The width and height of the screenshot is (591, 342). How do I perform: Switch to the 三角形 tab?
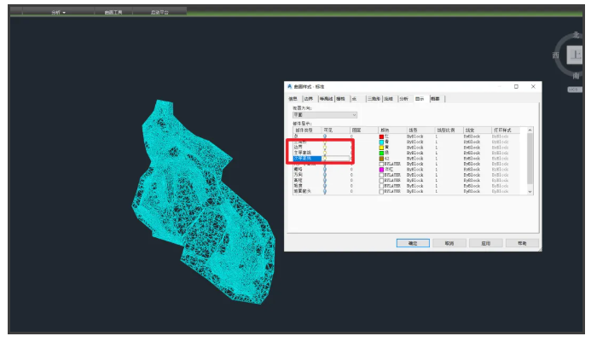click(x=374, y=99)
